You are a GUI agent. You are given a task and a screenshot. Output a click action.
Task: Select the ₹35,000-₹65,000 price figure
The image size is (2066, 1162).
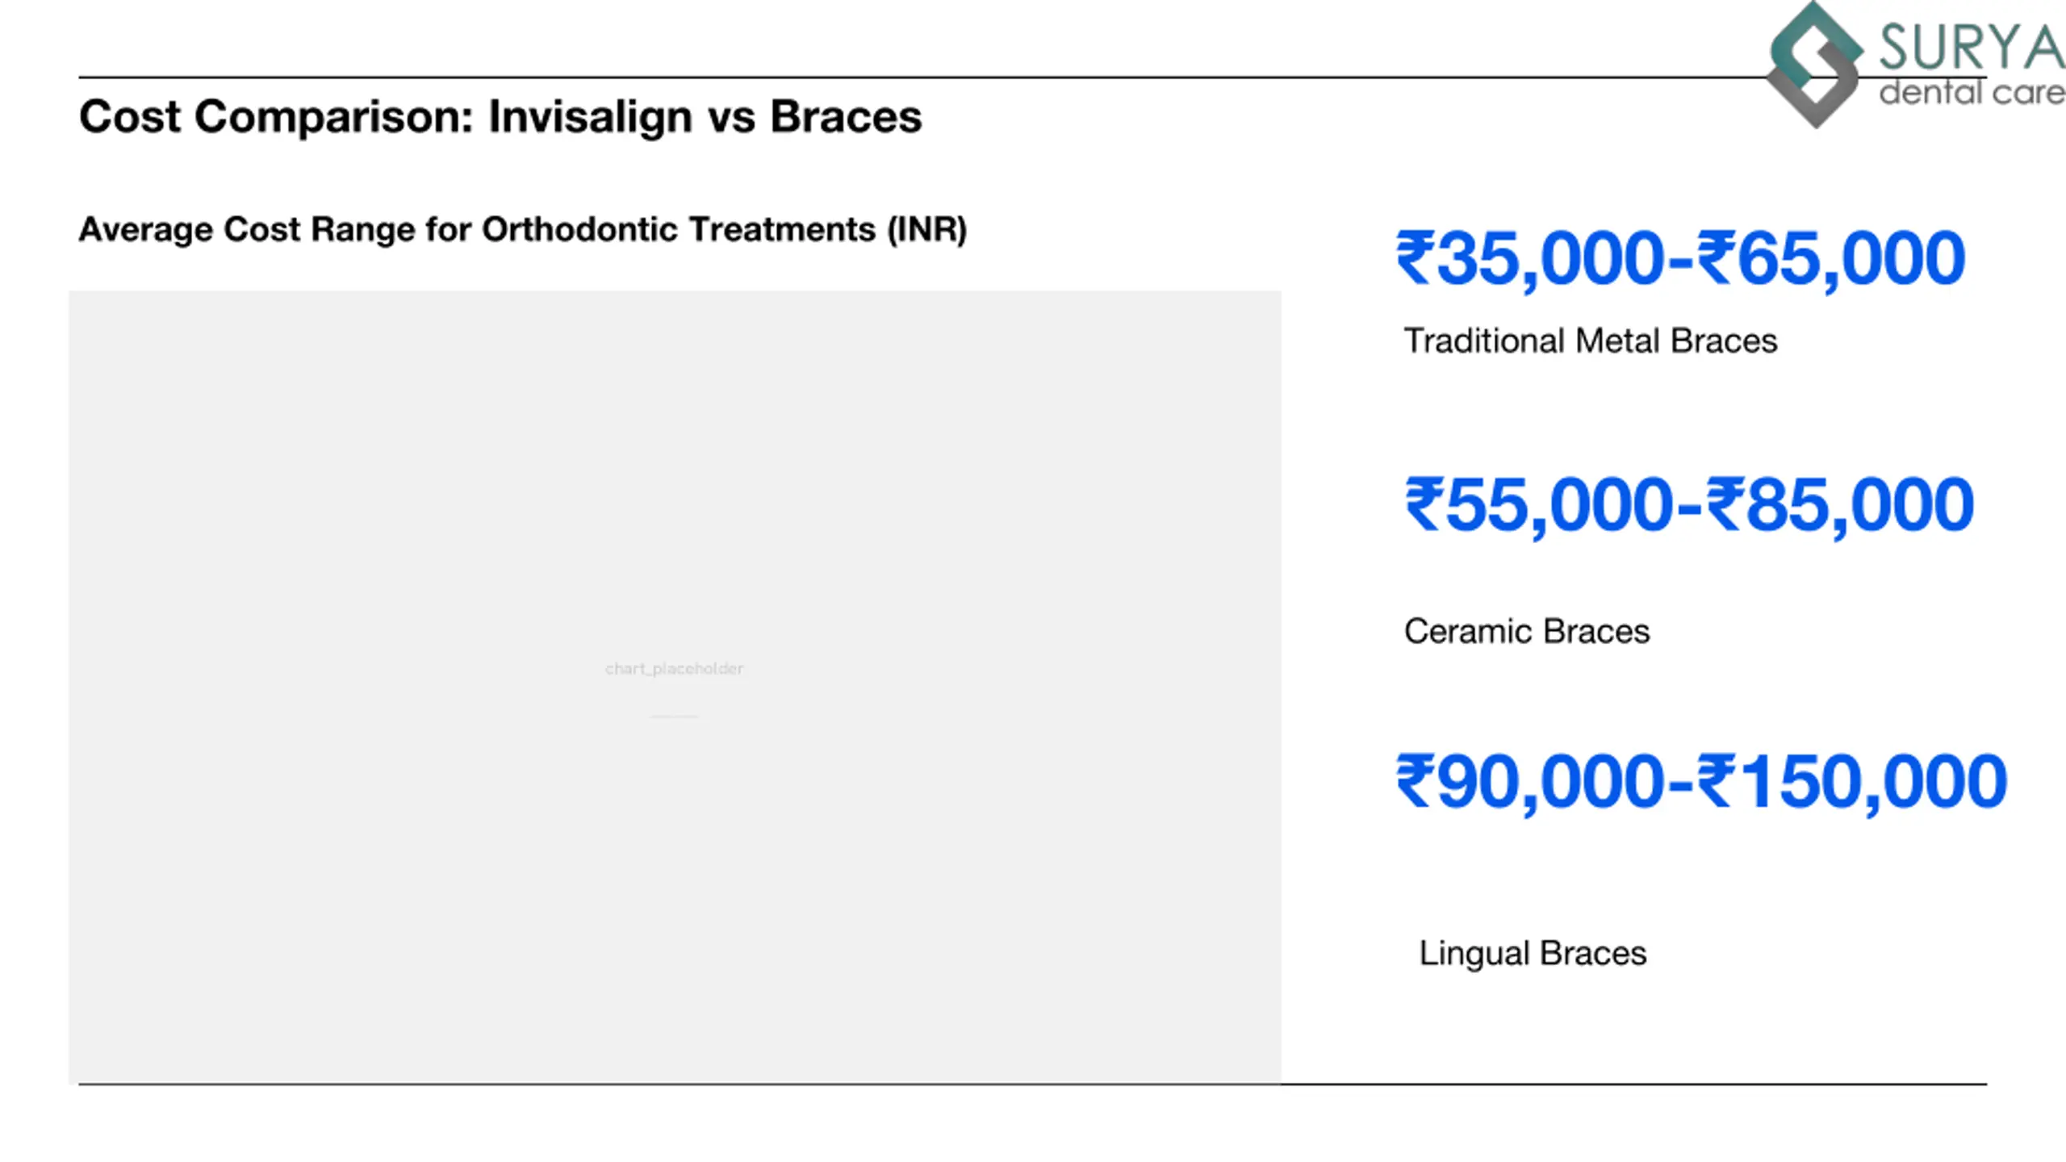coord(1680,258)
